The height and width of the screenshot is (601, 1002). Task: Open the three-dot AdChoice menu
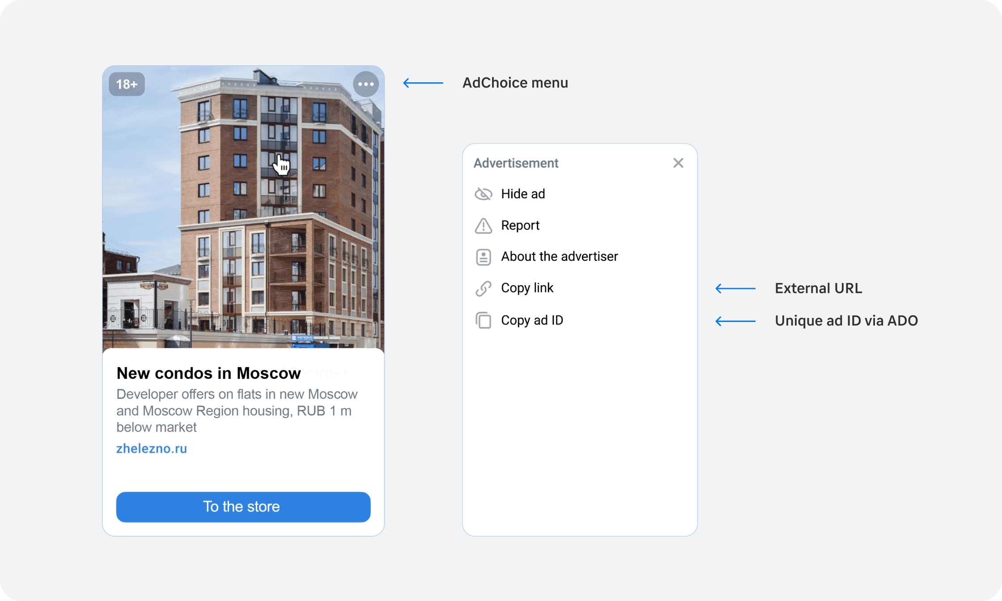pyautogui.click(x=366, y=84)
